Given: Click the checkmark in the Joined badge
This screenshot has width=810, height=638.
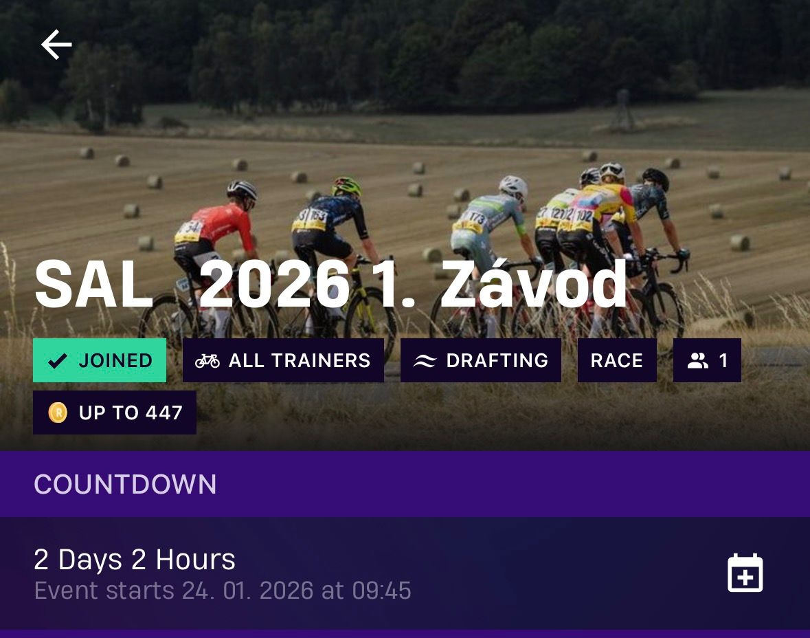Looking at the screenshot, I should point(57,360).
